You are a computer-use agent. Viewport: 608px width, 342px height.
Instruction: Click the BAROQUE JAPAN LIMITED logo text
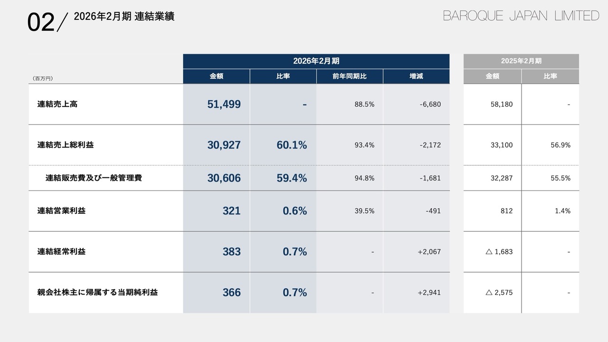(521, 16)
